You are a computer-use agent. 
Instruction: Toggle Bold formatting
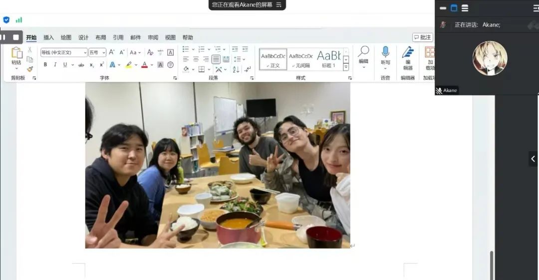tap(45, 65)
